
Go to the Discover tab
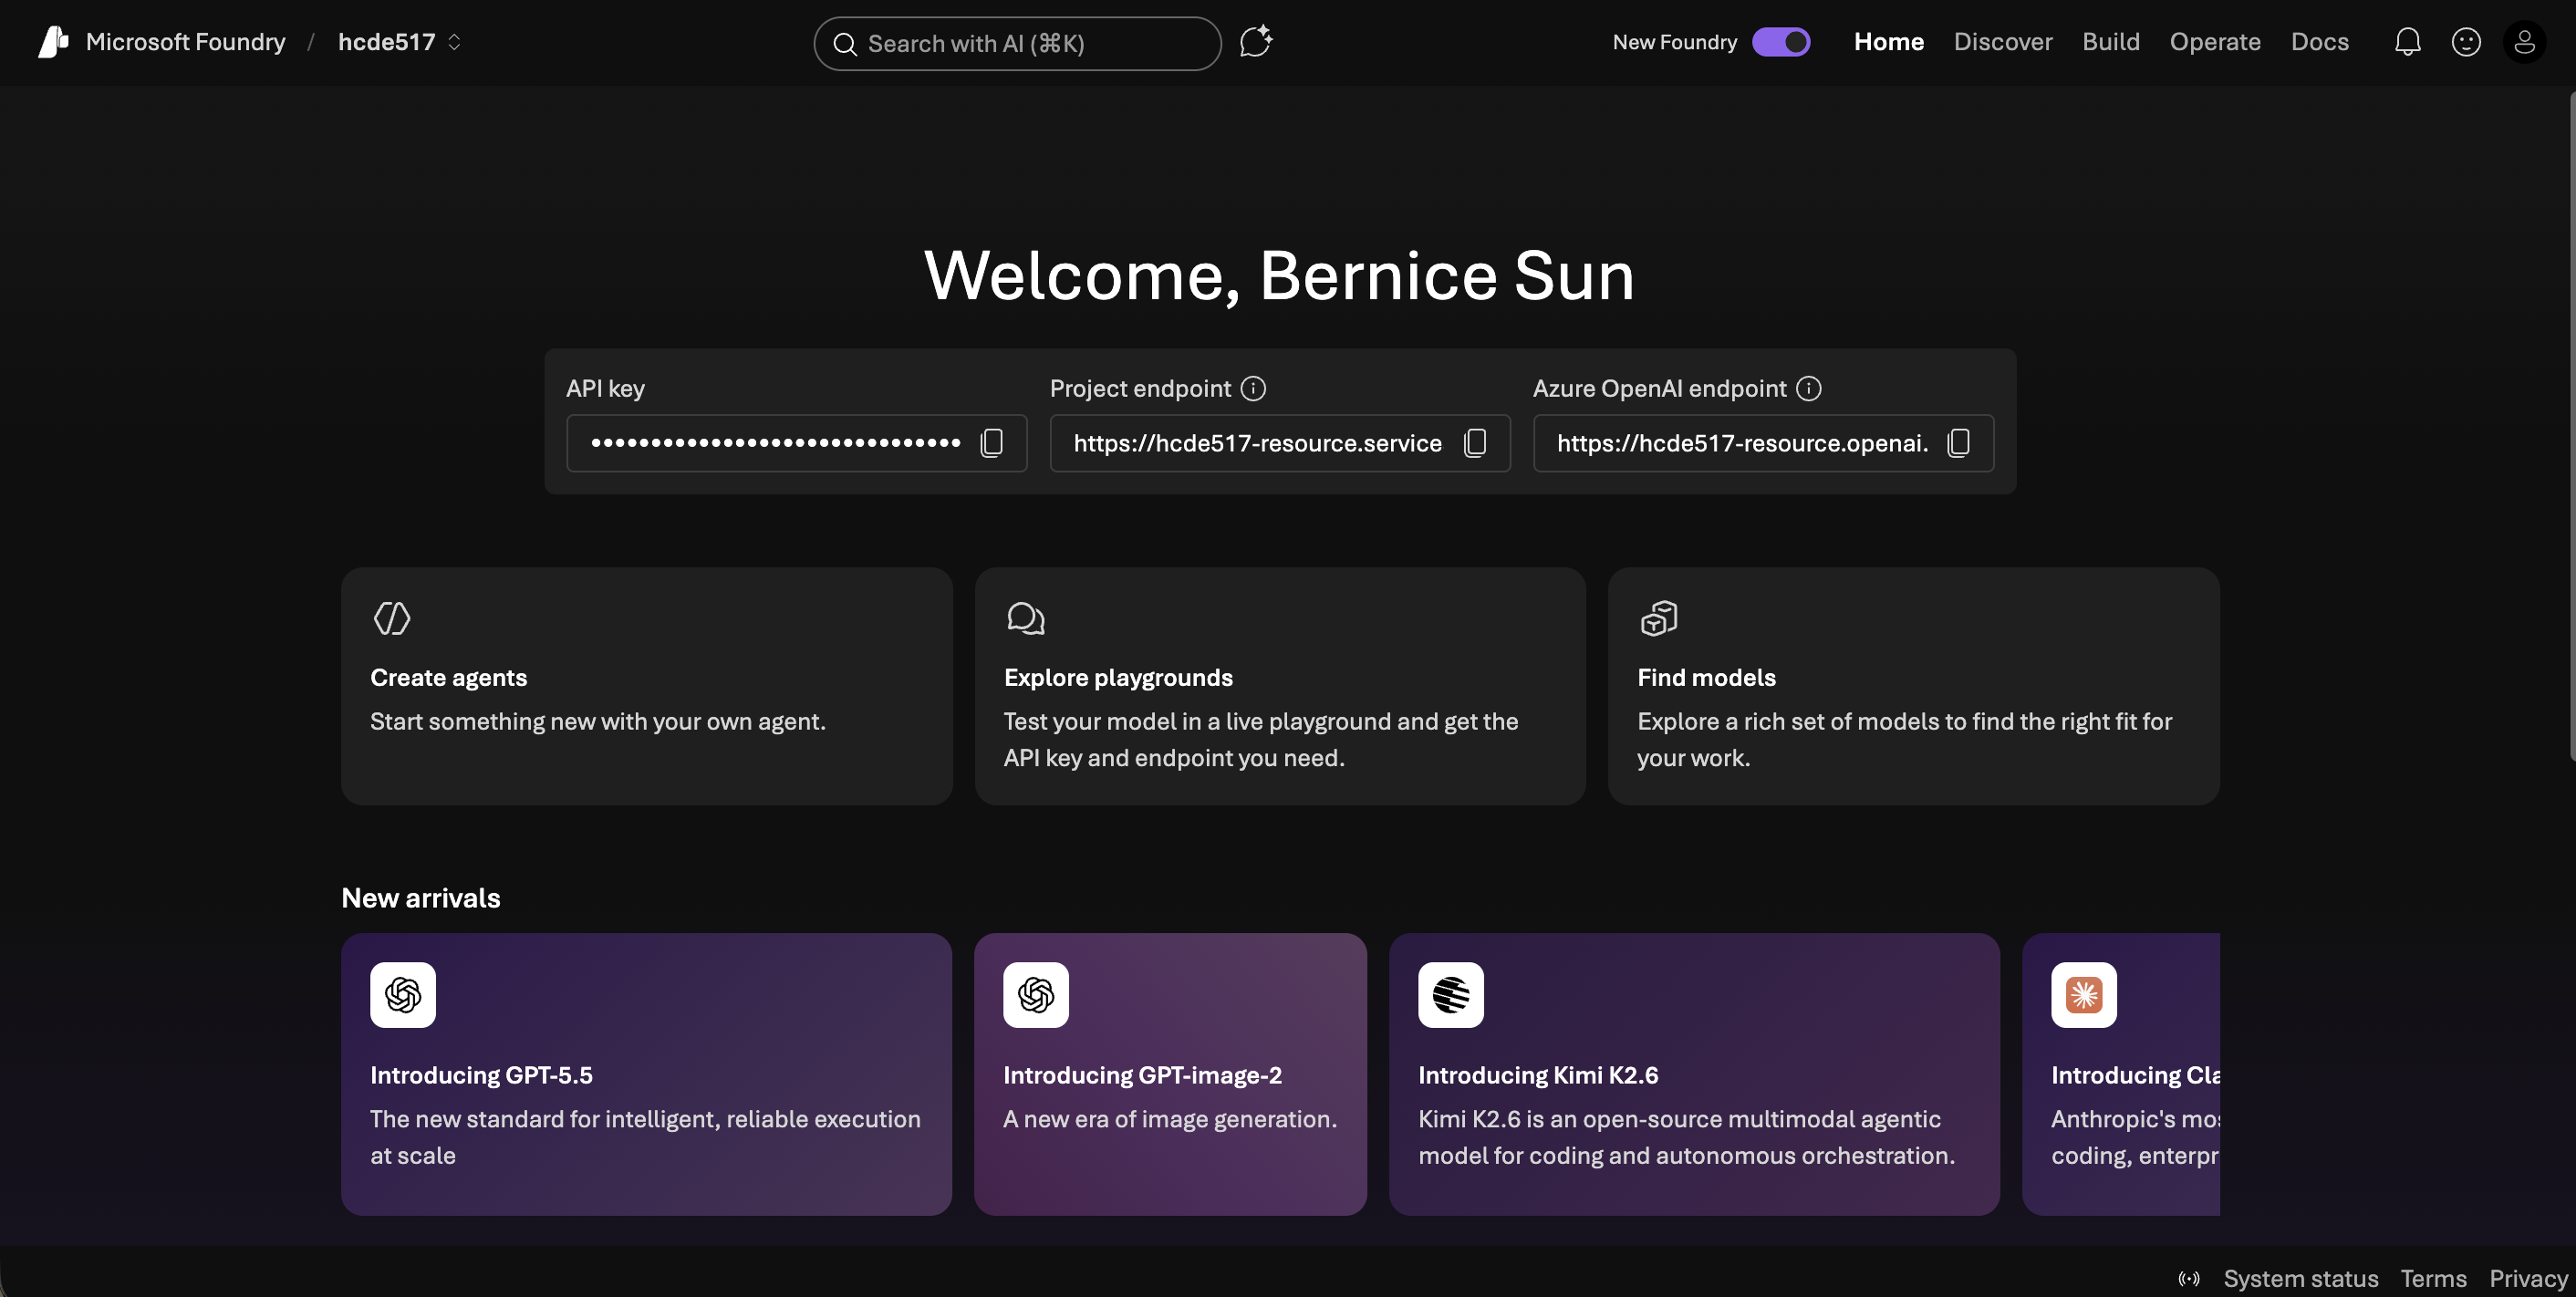(2002, 42)
